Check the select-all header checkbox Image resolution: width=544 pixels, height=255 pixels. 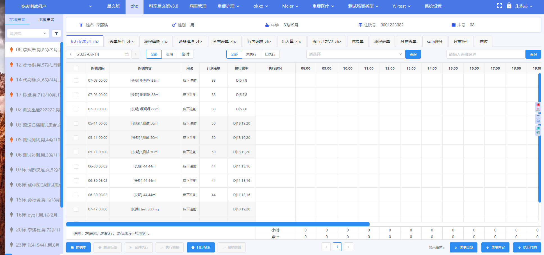click(x=76, y=68)
